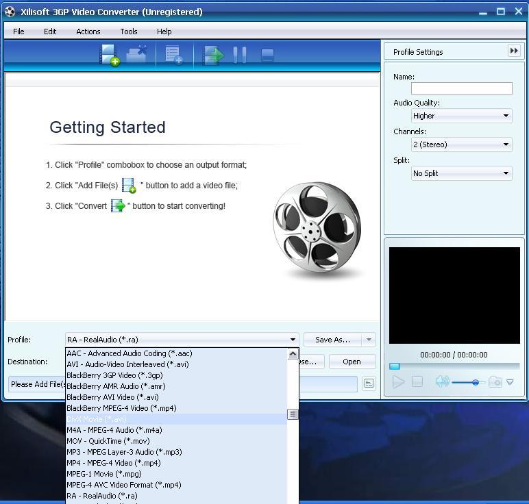Select the highlighted DivX Movie (*.avi) entry

pyautogui.click(x=176, y=419)
